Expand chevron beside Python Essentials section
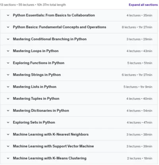 pos(8,15)
